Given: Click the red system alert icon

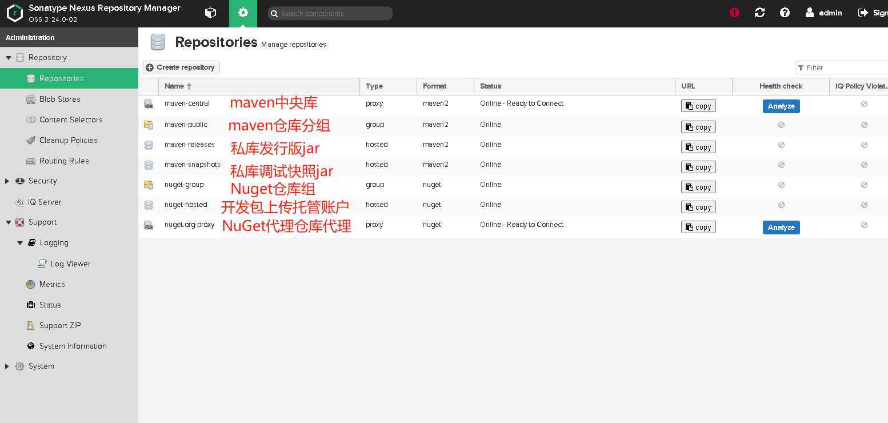Looking at the screenshot, I should 734,13.
